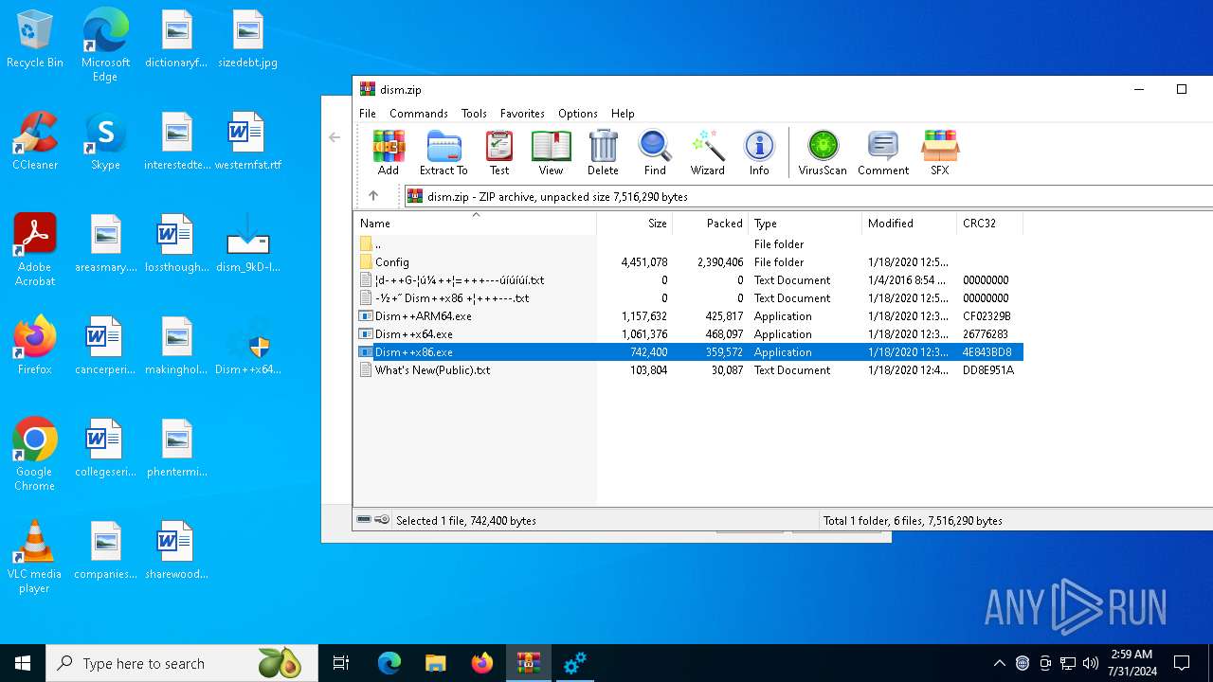Open the volume control in tray
The height and width of the screenshot is (682, 1213).
coord(1091,663)
